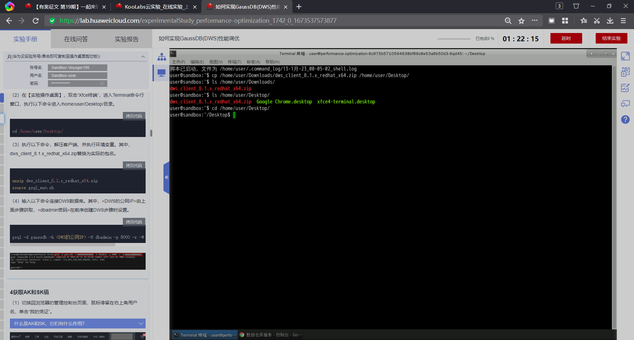This screenshot has height=340, width=634.
Task: Click the 延时 button to extend time
Action: [x=566, y=38]
